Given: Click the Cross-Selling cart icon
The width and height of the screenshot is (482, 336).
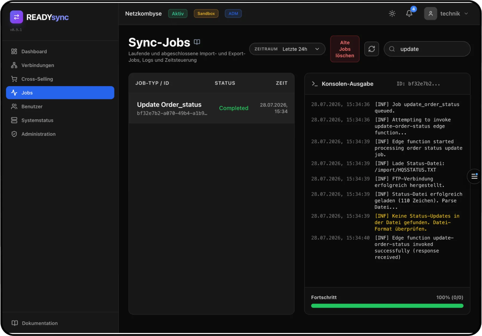Looking at the screenshot, I should [14, 79].
